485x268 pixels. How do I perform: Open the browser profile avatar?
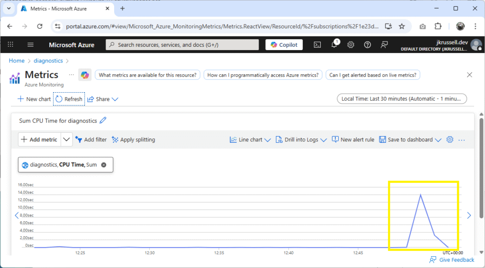(x=460, y=26)
